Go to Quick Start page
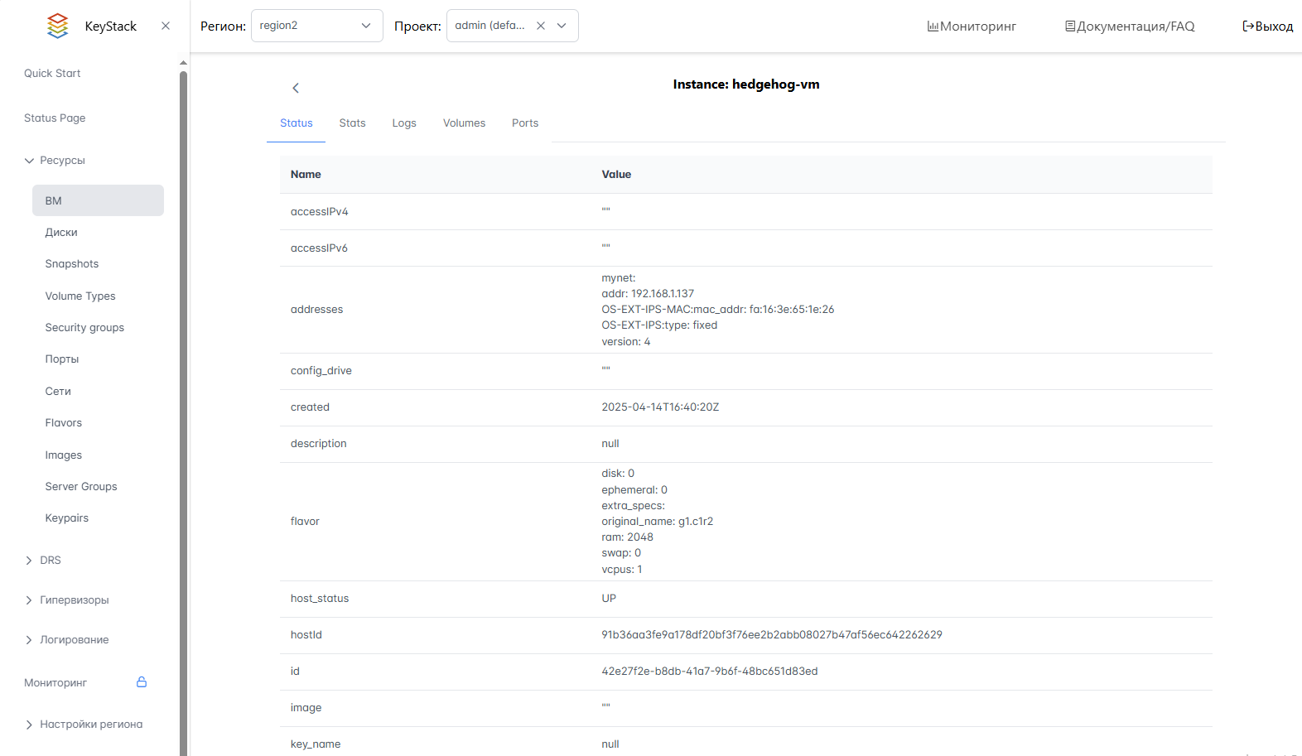 52,74
